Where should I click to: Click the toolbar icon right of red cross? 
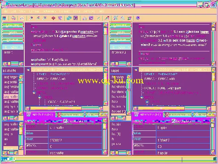click(60, 18)
